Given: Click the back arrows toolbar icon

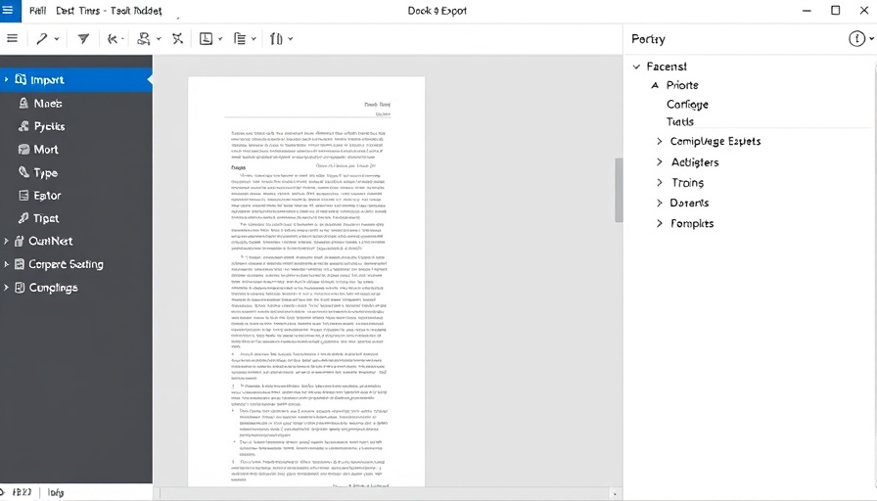Looking at the screenshot, I should [113, 38].
